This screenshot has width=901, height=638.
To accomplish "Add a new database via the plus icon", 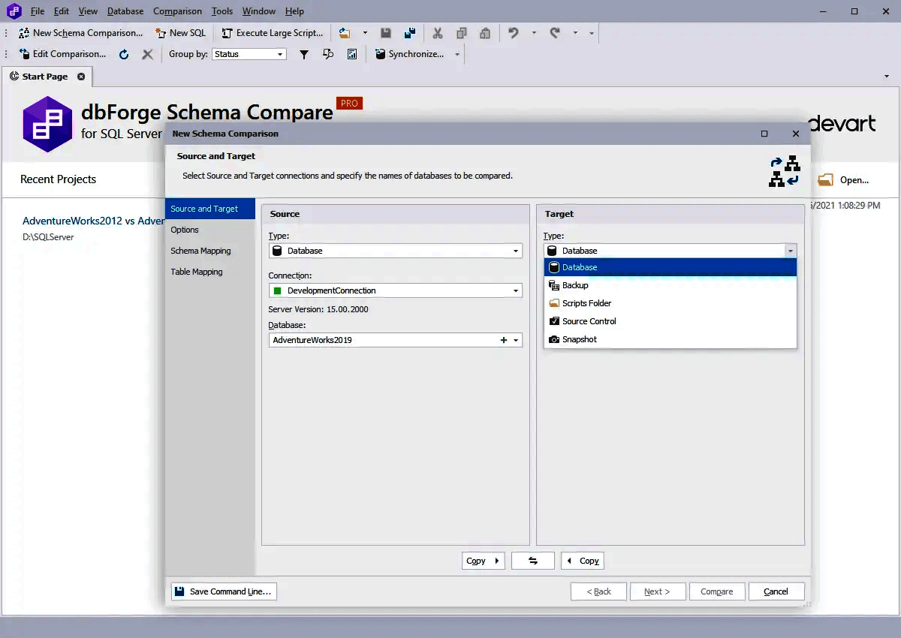I will click(x=505, y=339).
